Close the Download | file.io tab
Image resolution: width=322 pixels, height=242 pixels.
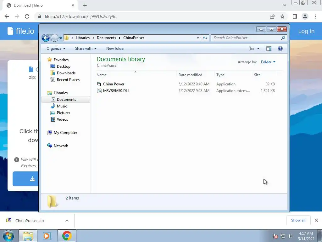tap(73, 5)
